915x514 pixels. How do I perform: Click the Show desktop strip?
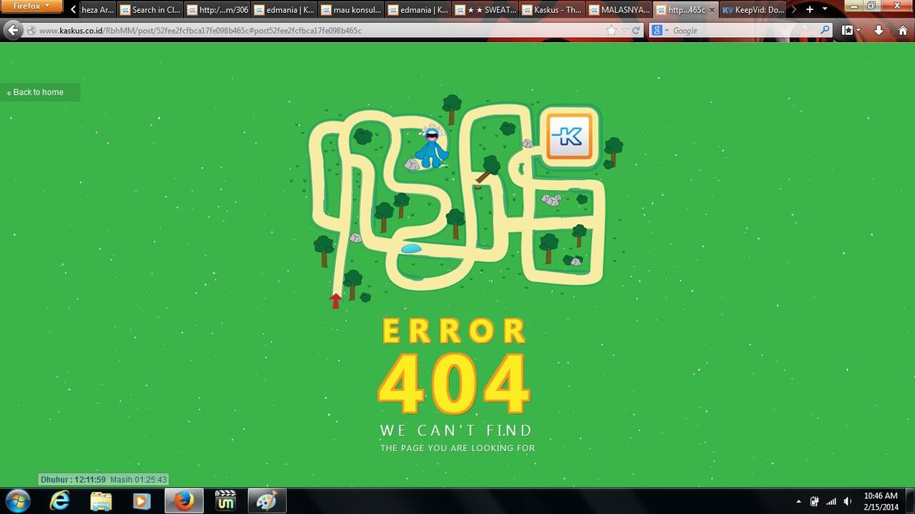click(910, 501)
